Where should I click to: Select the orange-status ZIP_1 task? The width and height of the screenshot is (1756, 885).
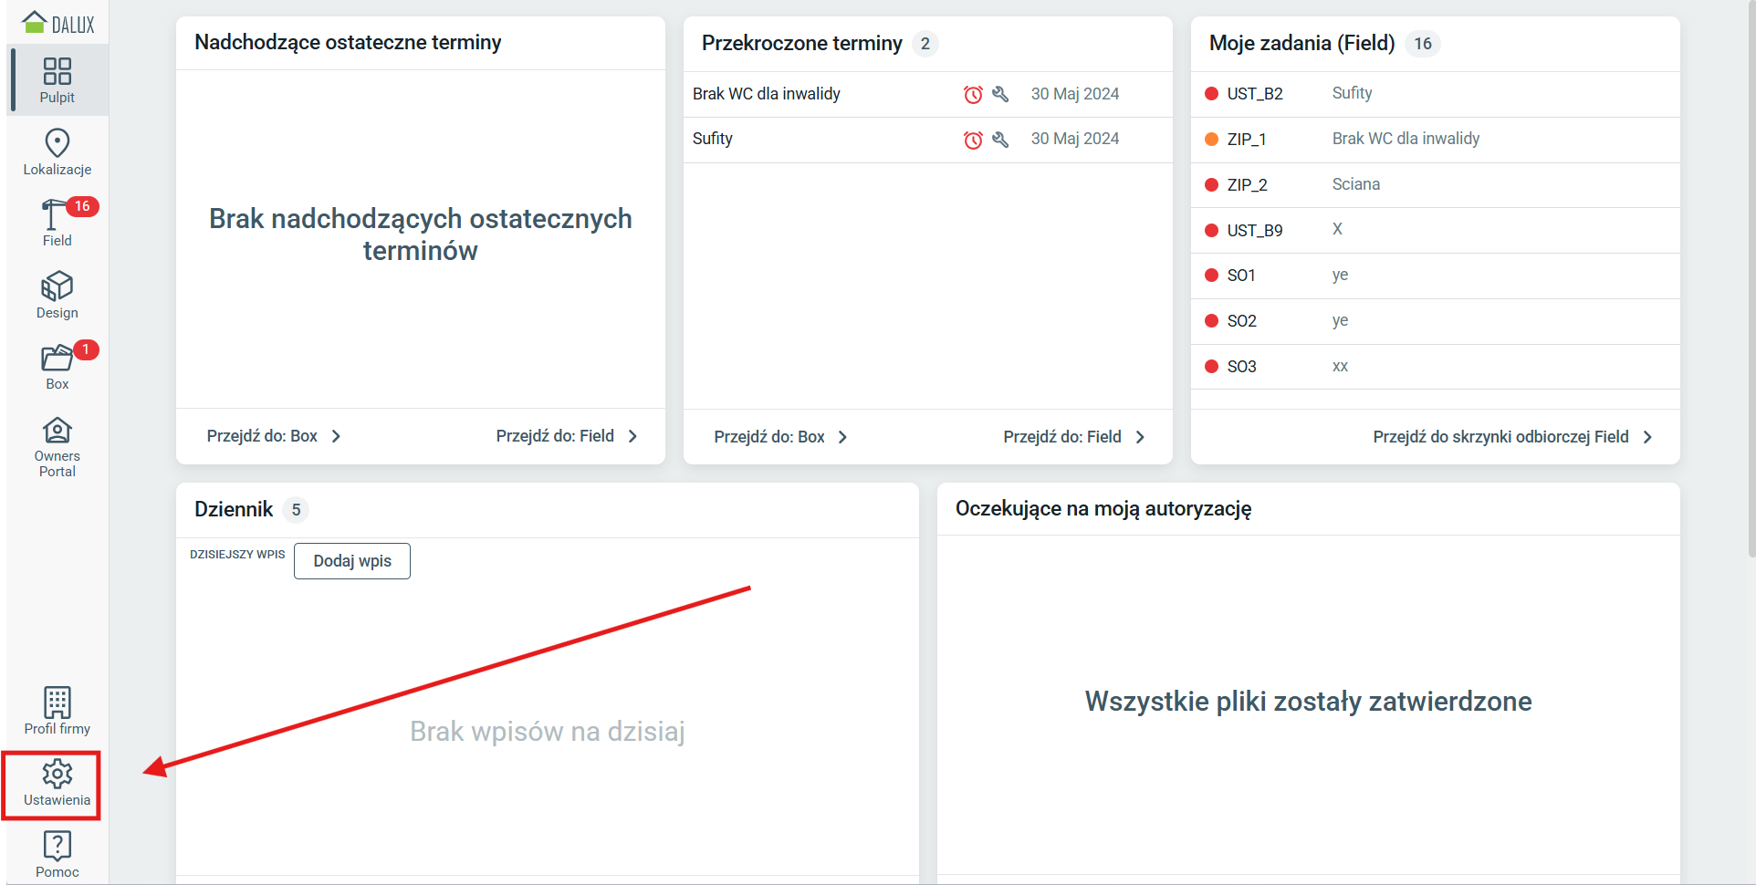(1246, 140)
